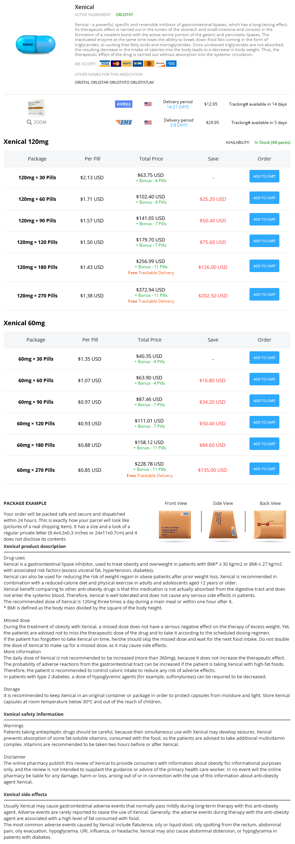295x844 pixels.
Task: View the package Front View image
Action: click(x=175, y=524)
